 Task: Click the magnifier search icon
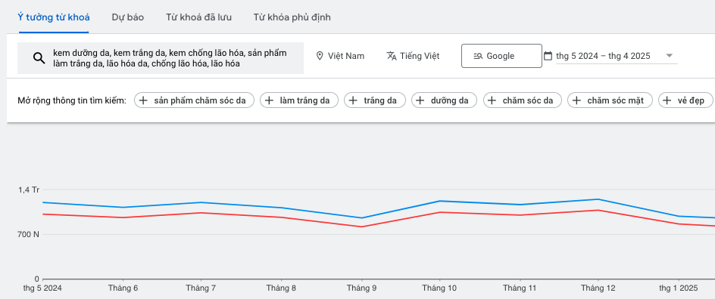point(39,57)
